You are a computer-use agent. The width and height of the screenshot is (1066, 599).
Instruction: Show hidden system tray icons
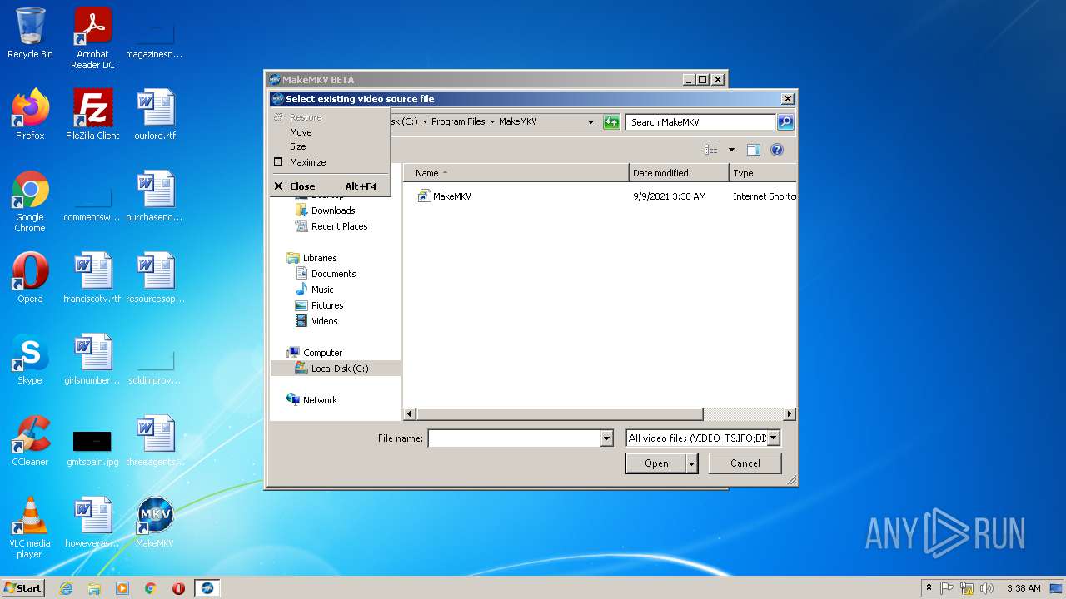point(929,588)
